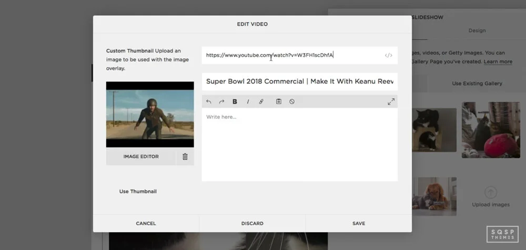Delete the custom thumbnail with the trash icon
526x250 pixels.
pos(185,157)
